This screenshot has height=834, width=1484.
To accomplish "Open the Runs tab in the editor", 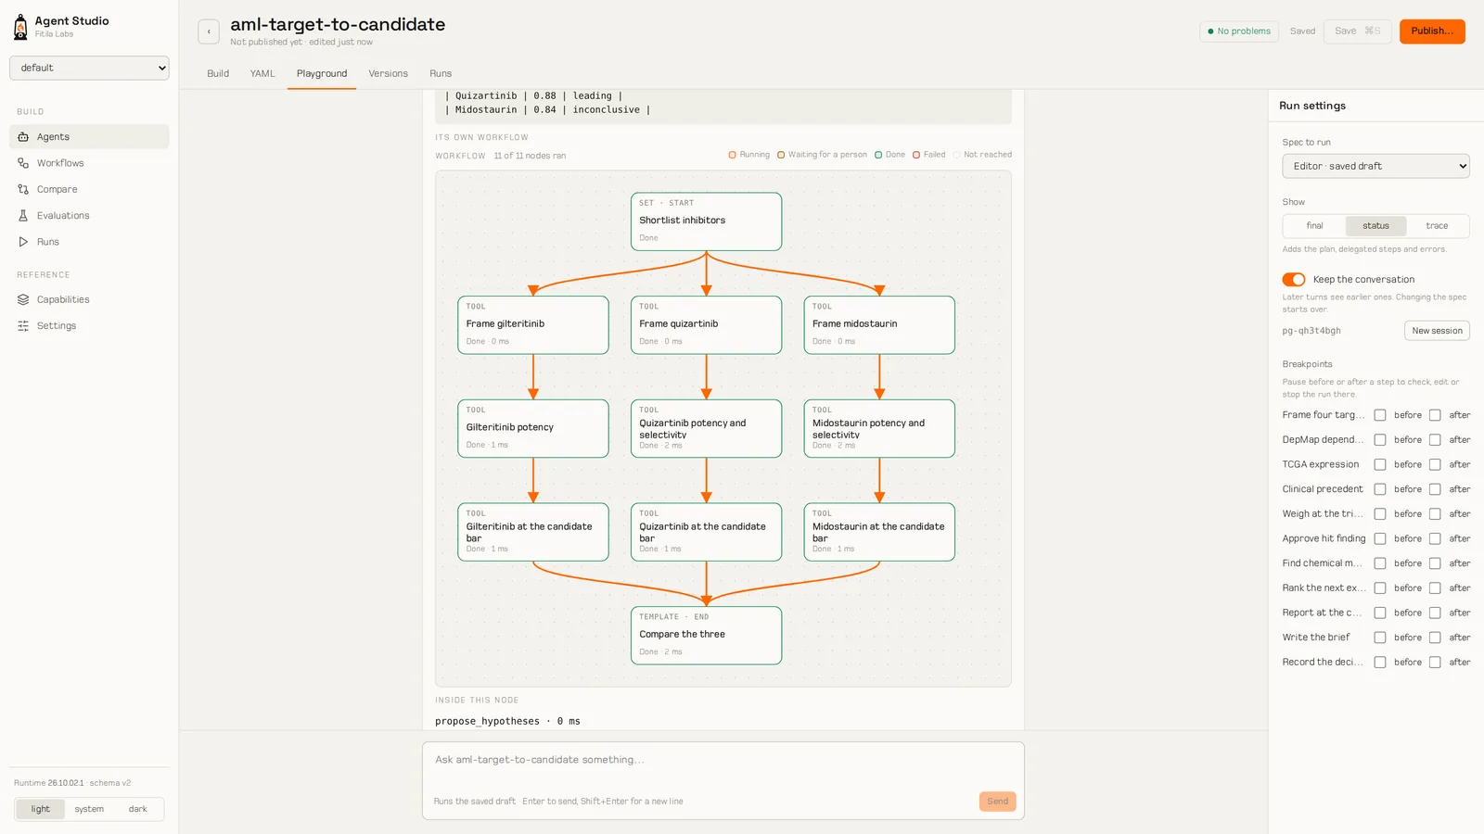I will [441, 74].
